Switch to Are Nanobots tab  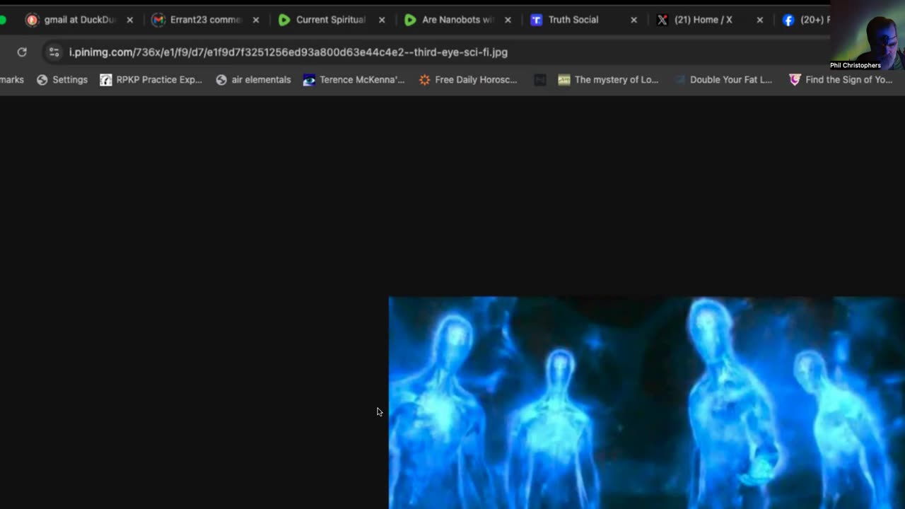point(457,20)
